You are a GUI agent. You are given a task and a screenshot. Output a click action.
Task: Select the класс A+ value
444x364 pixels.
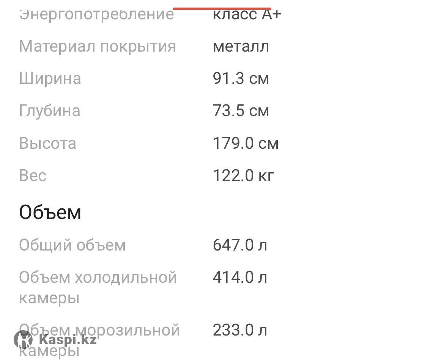pos(247,14)
